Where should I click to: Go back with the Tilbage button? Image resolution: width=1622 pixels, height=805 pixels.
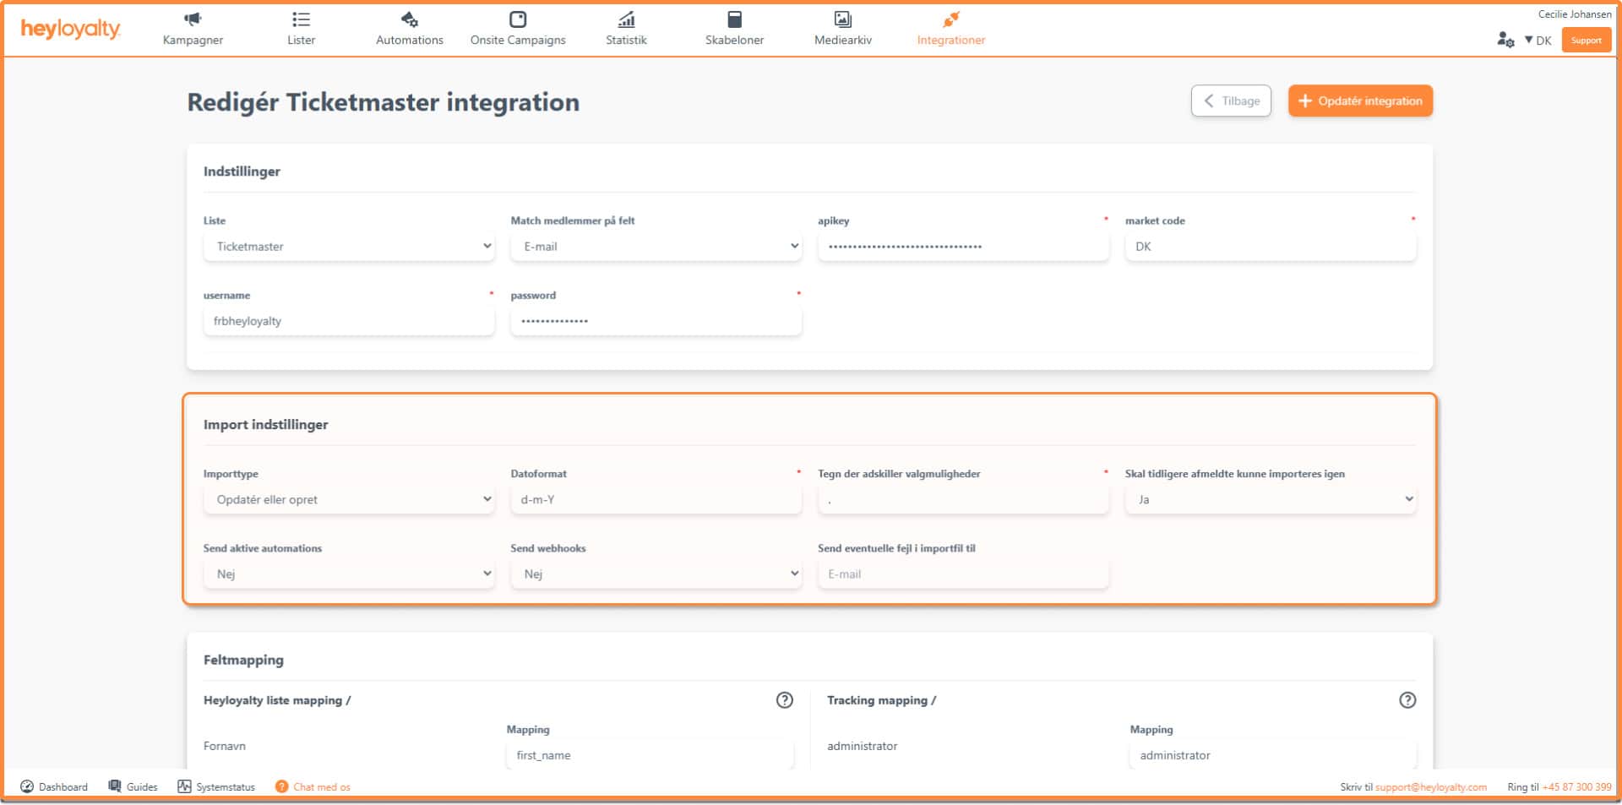1231,101
